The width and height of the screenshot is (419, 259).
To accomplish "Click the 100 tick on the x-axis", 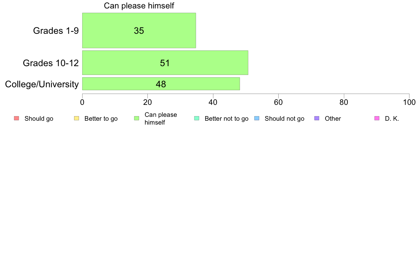I will pos(409,102).
